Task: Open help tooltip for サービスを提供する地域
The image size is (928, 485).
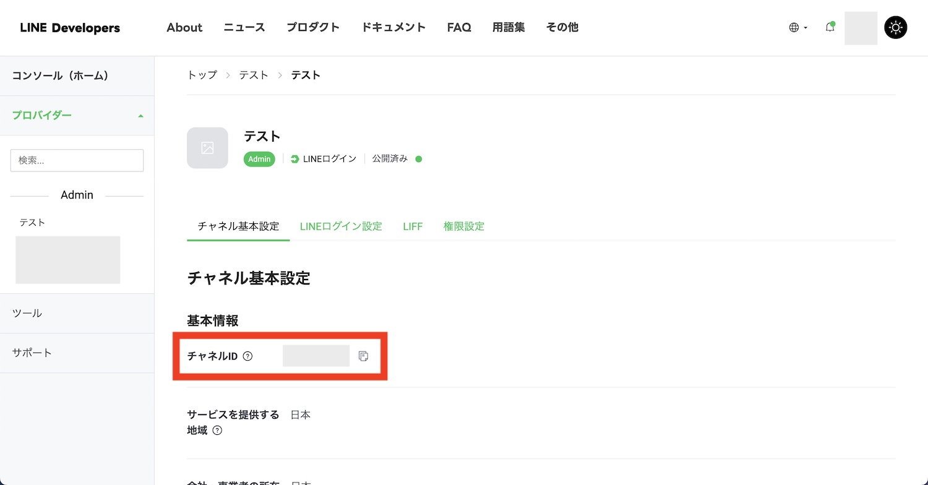Action: (x=217, y=431)
